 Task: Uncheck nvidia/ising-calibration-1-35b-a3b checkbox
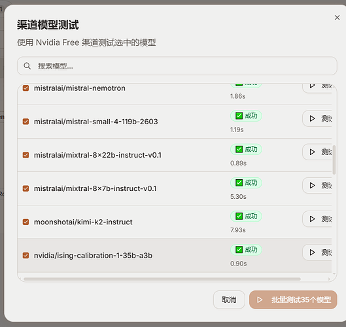26,256
